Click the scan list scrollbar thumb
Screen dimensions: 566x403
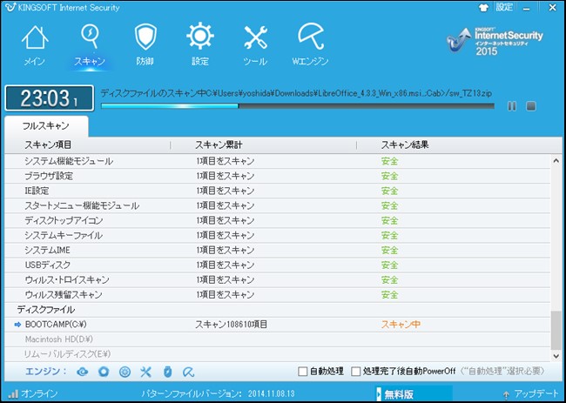(556, 331)
